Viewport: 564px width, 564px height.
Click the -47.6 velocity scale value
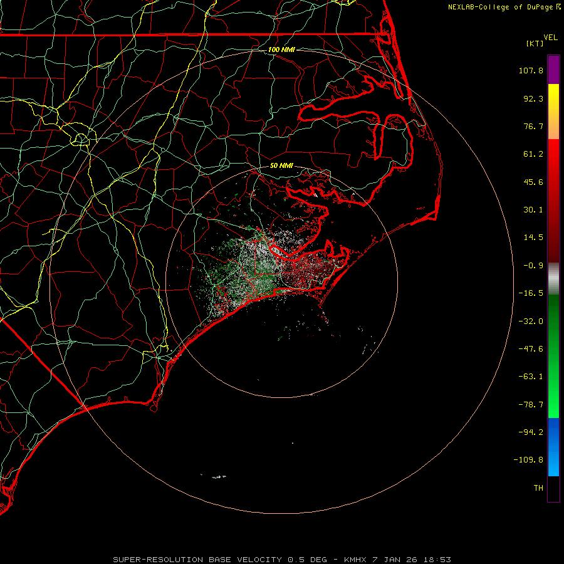coord(531,349)
